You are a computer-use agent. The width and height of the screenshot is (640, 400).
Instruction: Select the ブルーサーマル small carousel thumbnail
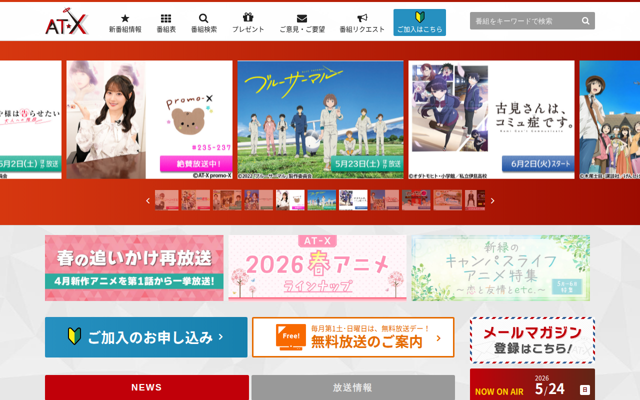point(321,200)
